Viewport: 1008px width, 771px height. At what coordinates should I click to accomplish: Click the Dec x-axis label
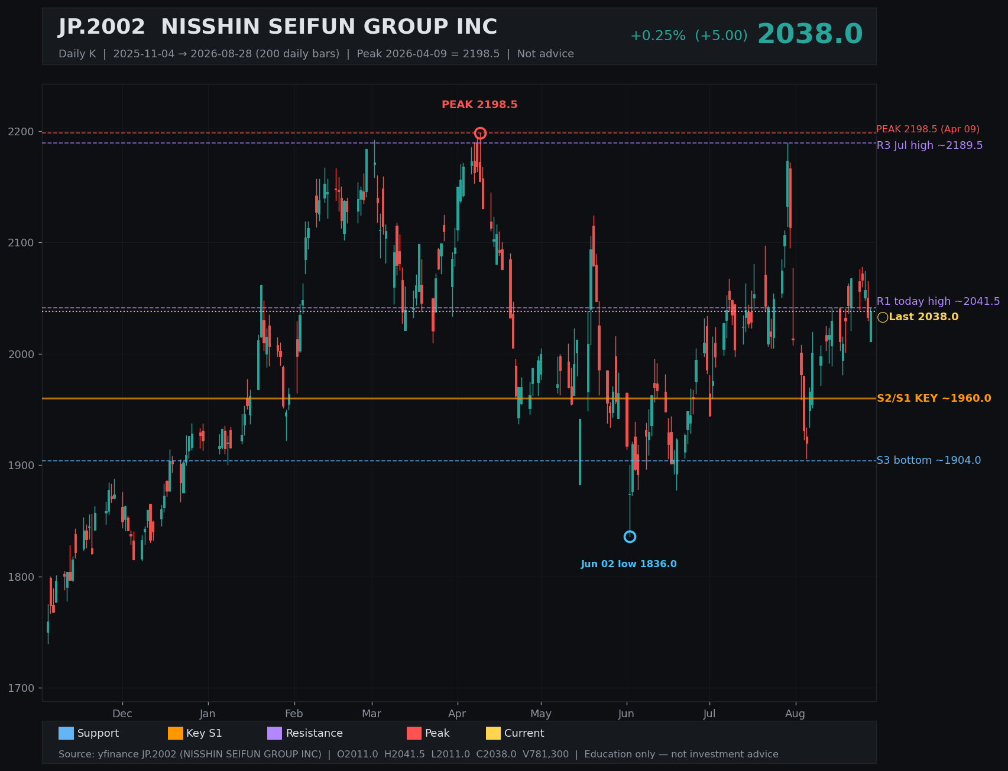pyautogui.click(x=122, y=714)
